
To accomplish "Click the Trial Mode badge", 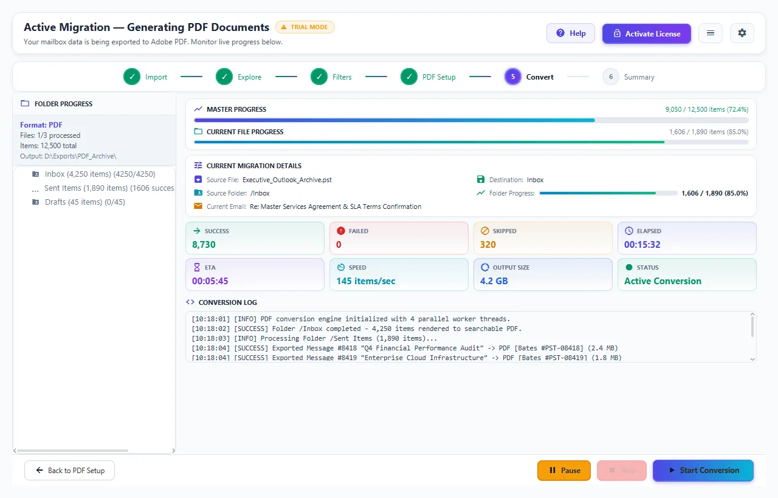I will point(305,27).
